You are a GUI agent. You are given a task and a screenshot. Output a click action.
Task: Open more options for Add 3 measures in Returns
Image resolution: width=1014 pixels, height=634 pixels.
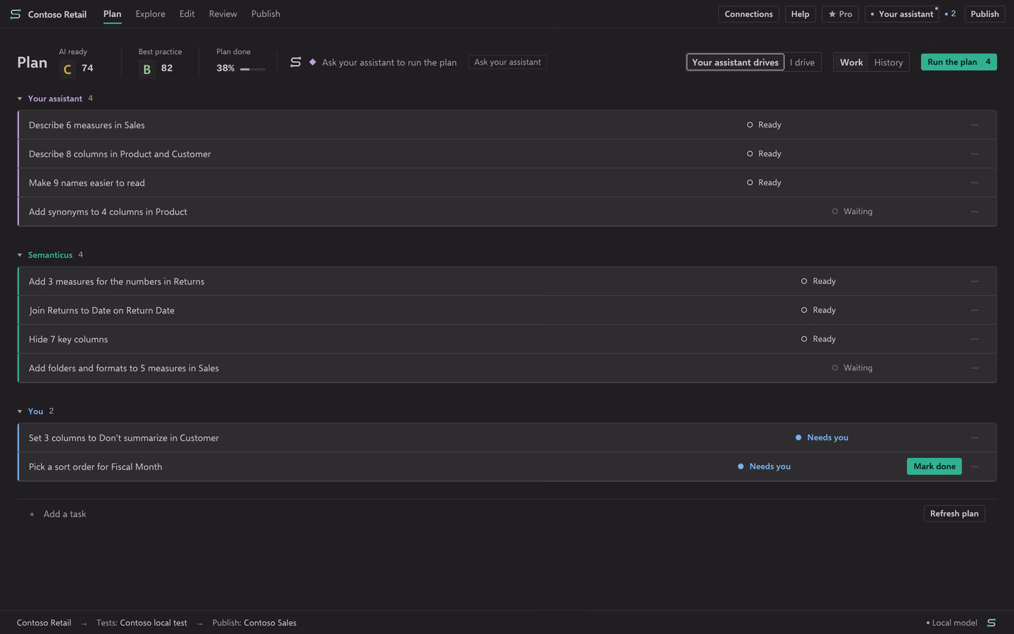click(x=975, y=281)
